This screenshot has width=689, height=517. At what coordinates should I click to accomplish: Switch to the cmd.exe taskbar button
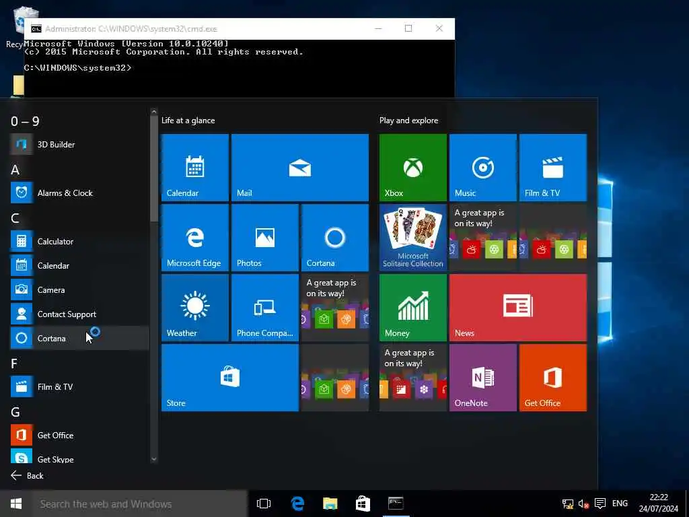(396, 504)
